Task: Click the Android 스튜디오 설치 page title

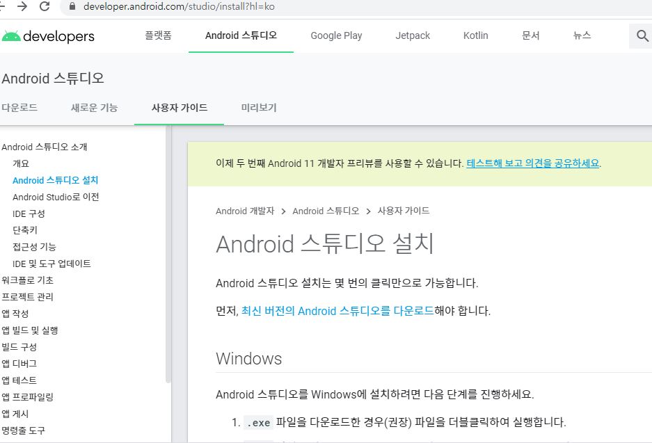Action: (x=325, y=243)
